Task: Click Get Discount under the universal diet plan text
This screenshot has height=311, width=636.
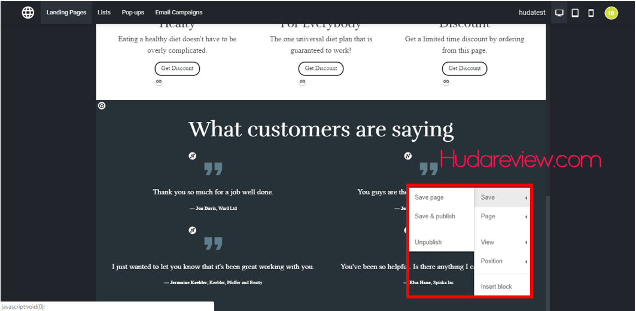Action: 321,68
